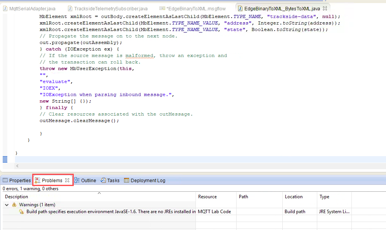
Task: Click the "IOEX" string literal
Action: coord(49,88)
